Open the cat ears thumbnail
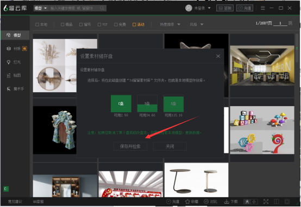 pyautogui.click(x=196, y=41)
